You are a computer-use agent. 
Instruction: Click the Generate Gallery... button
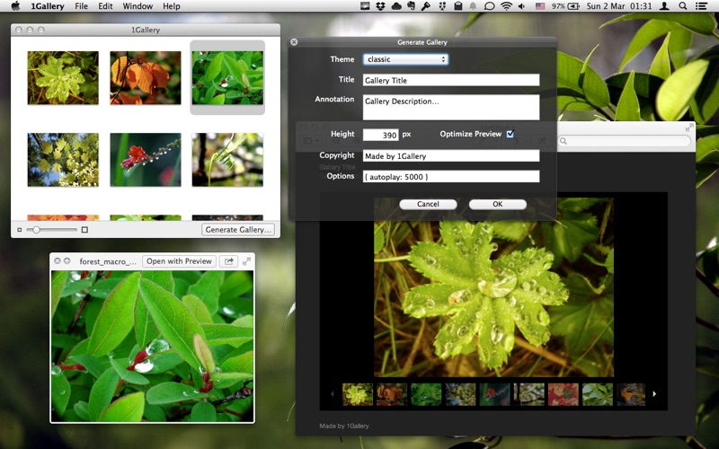point(238,230)
